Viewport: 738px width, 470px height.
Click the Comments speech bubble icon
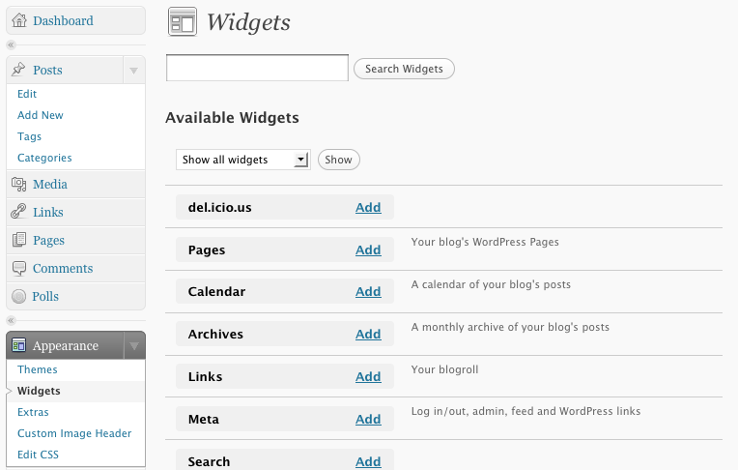(x=18, y=268)
